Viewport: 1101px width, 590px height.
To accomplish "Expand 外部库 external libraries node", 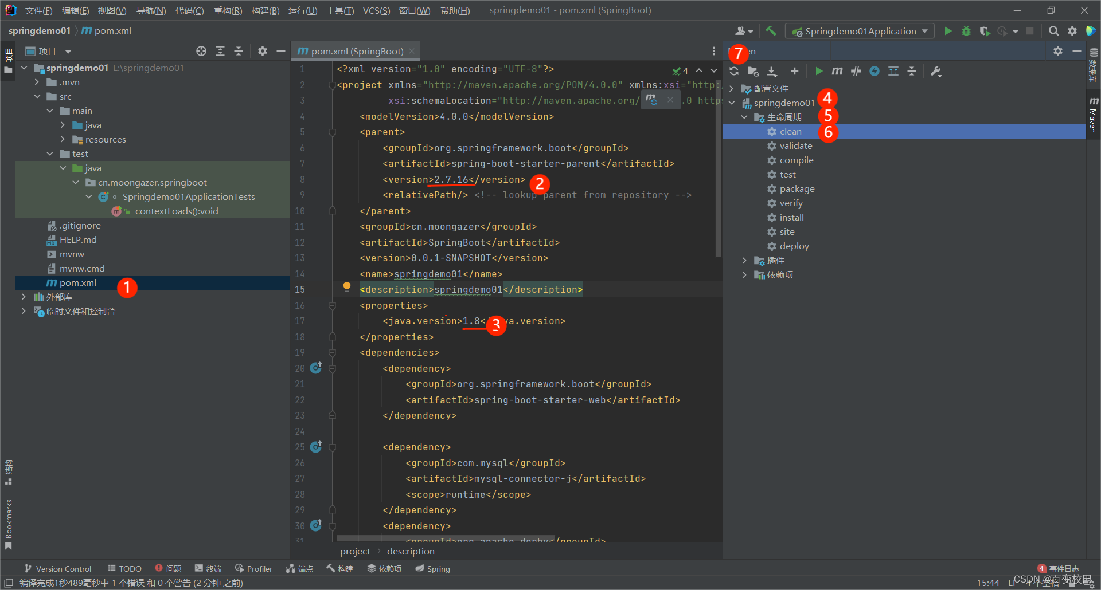I will coord(24,297).
